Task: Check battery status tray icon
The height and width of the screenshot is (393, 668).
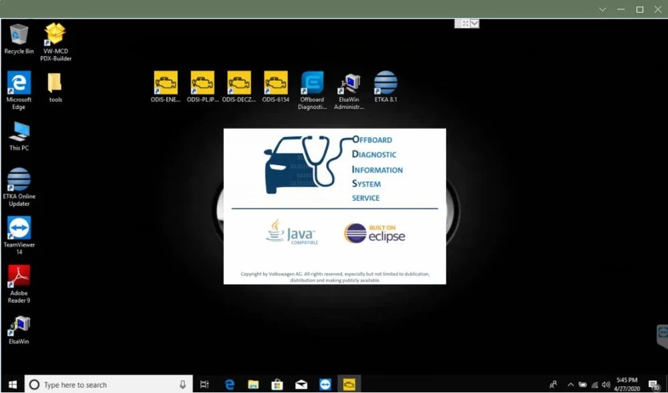Action: tap(582, 385)
